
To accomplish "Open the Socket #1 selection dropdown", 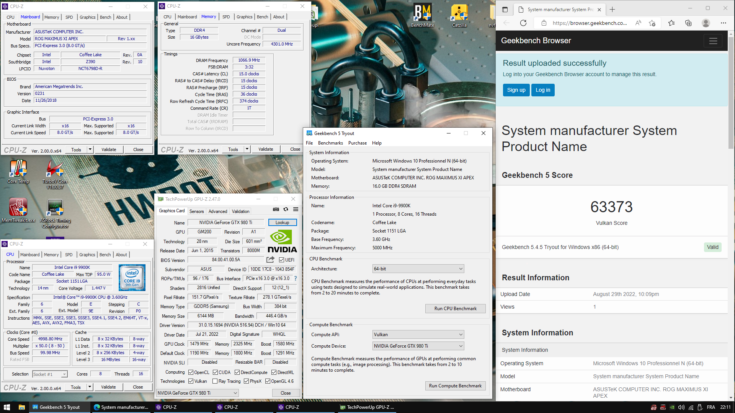I will [50, 374].
